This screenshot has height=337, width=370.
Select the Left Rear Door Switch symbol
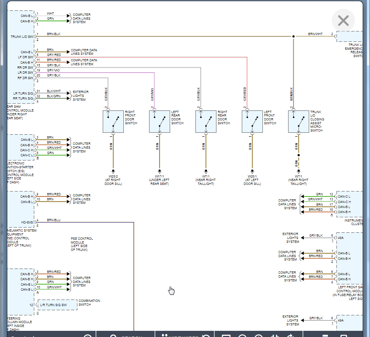160,122
